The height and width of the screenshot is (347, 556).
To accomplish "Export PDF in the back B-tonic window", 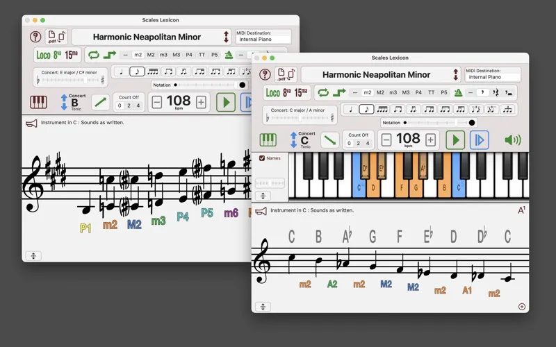I will point(51,37).
